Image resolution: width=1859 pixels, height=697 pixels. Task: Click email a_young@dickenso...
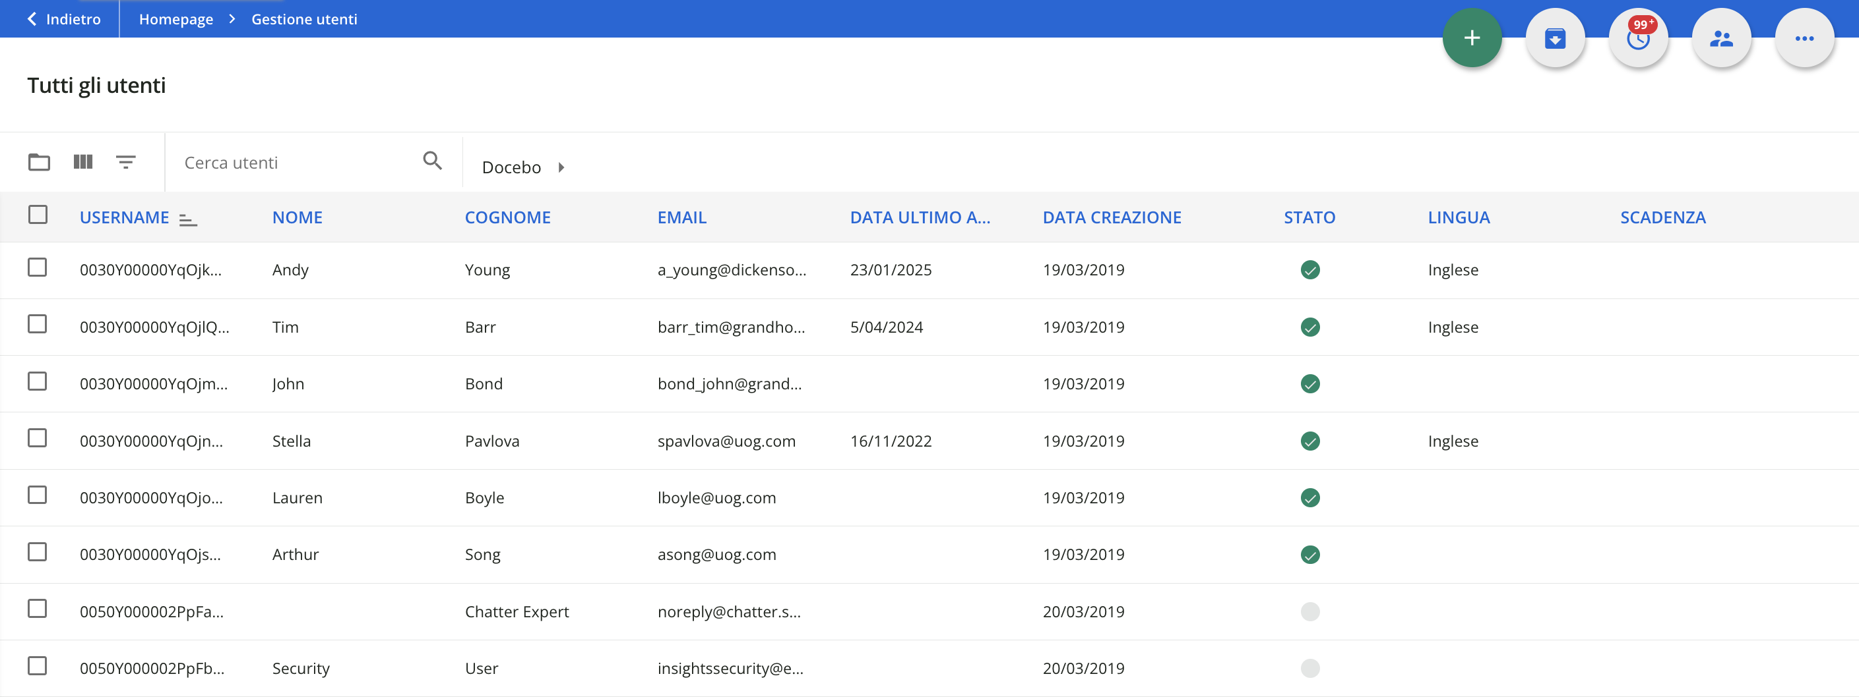click(x=732, y=270)
